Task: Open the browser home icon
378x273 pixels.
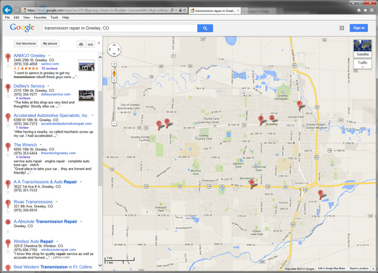Action: click(x=359, y=10)
